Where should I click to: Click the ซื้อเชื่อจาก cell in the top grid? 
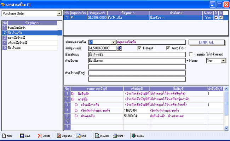176,18
